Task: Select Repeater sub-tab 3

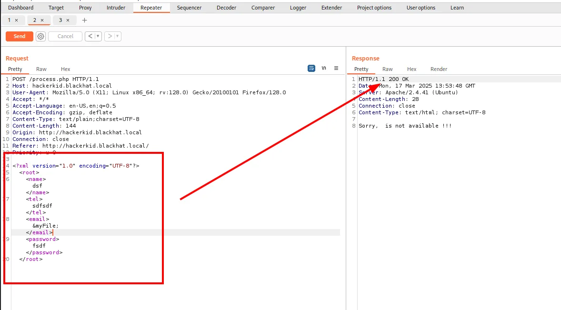Action: [x=60, y=20]
